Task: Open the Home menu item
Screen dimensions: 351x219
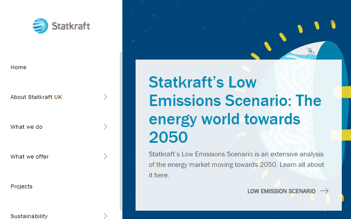Action: click(18, 67)
